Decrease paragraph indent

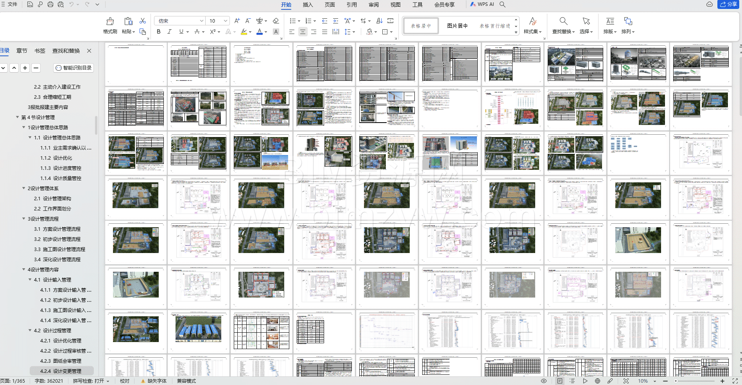[324, 21]
